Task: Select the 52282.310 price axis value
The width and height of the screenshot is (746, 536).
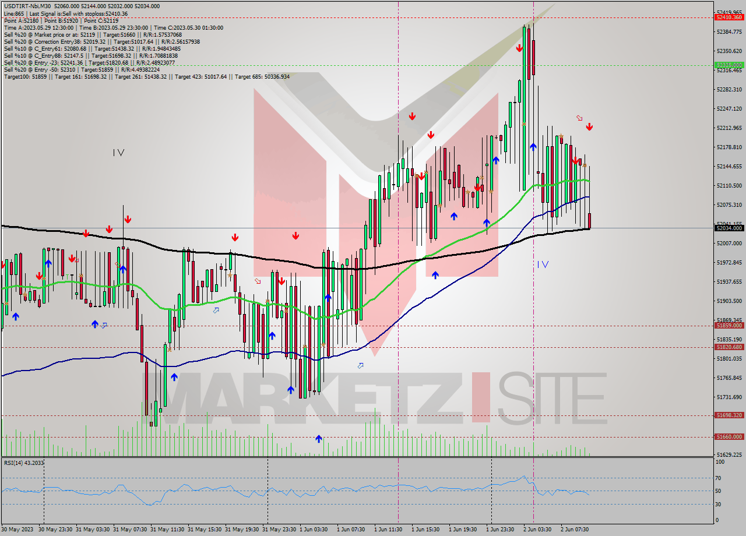Action: coord(729,89)
